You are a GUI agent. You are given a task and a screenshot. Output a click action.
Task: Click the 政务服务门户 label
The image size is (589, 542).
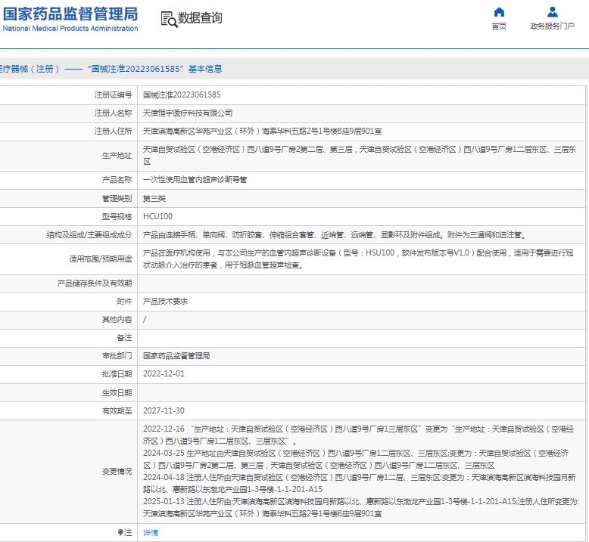click(552, 26)
